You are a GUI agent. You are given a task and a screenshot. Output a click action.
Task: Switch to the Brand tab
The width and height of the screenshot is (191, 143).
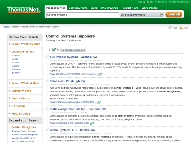click(94, 8)
